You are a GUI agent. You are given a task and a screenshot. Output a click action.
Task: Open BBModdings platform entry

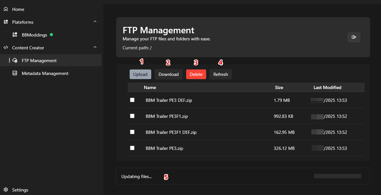pos(34,35)
